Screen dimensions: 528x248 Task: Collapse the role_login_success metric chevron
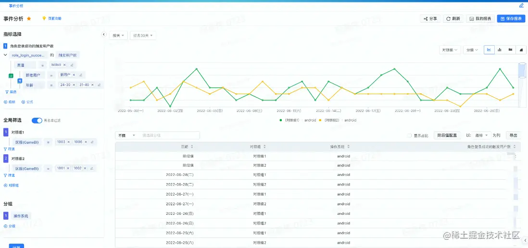pos(5,55)
